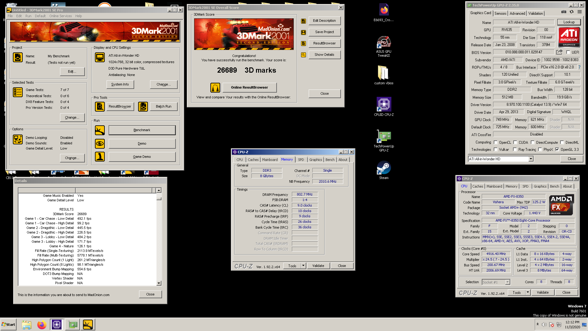The image size is (588, 331).
Task: Show hidden system tray icons arrow
Action: tap(537, 324)
